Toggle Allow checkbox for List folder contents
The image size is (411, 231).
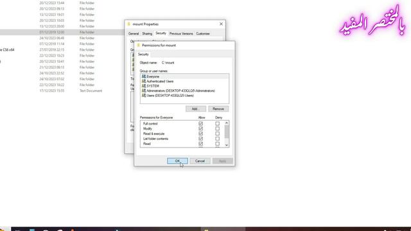(x=200, y=139)
